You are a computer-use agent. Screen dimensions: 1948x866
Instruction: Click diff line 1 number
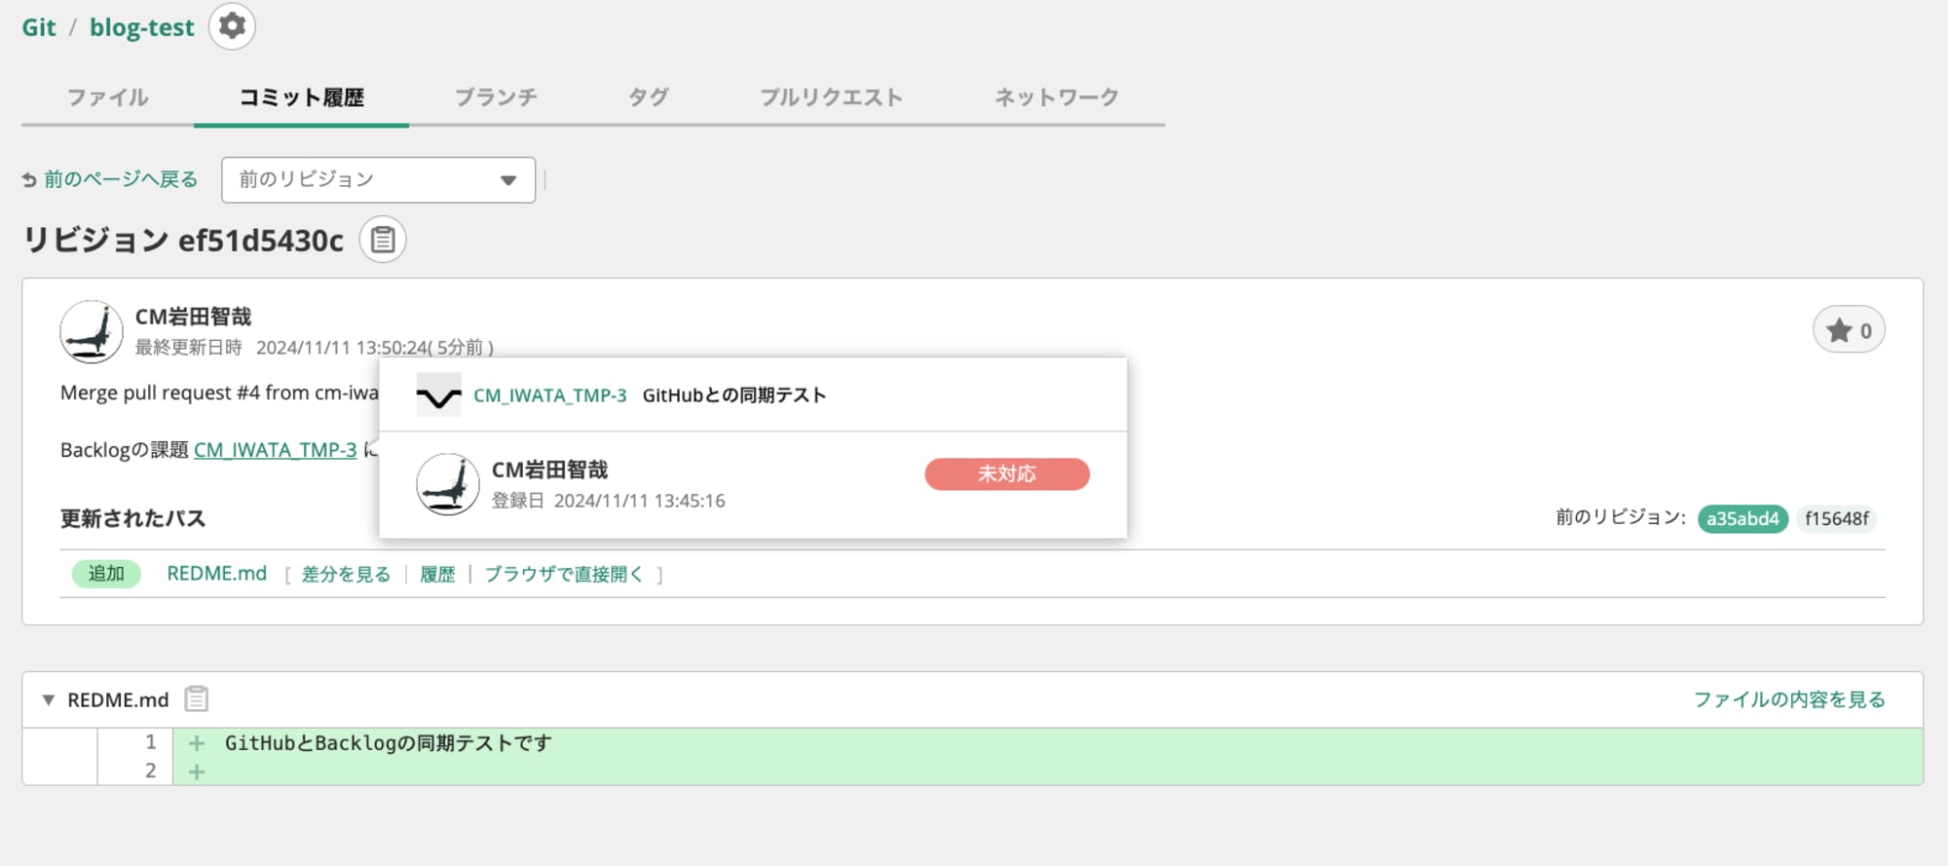tap(151, 743)
